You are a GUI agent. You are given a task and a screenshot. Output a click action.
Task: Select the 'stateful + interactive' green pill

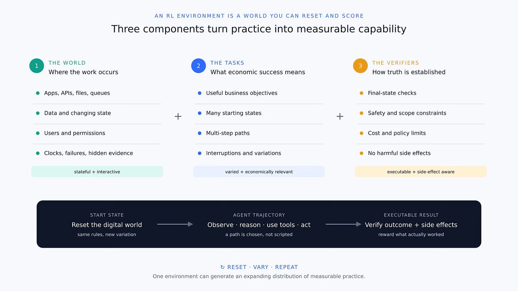pos(97,172)
